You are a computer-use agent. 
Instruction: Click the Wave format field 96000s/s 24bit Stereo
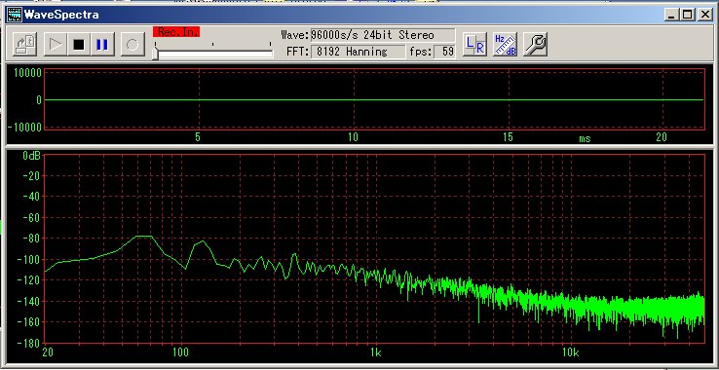pos(383,35)
